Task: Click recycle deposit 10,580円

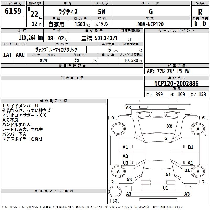Action: click(133, 61)
